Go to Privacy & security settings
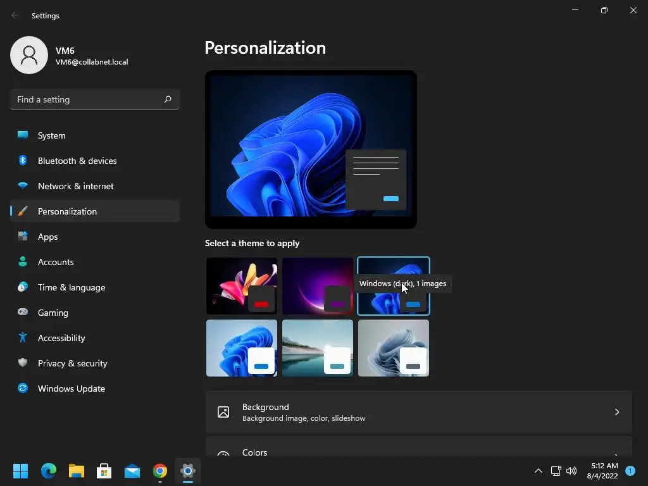Image resolution: width=648 pixels, height=486 pixels. (95, 363)
